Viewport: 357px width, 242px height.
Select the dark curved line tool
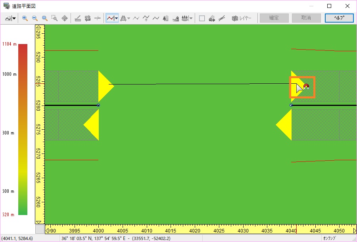coord(156,18)
